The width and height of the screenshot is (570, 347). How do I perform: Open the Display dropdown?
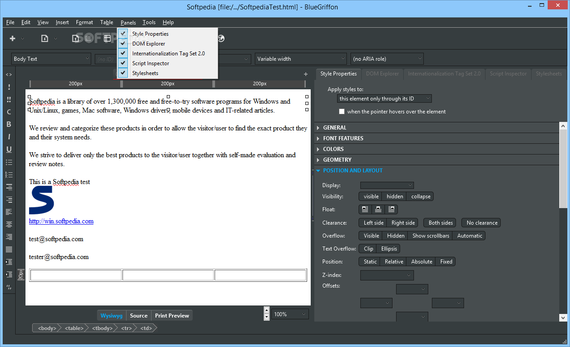(x=387, y=185)
